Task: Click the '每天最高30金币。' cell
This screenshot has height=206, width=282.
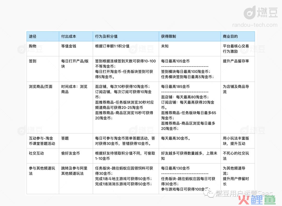Action: [190, 141]
